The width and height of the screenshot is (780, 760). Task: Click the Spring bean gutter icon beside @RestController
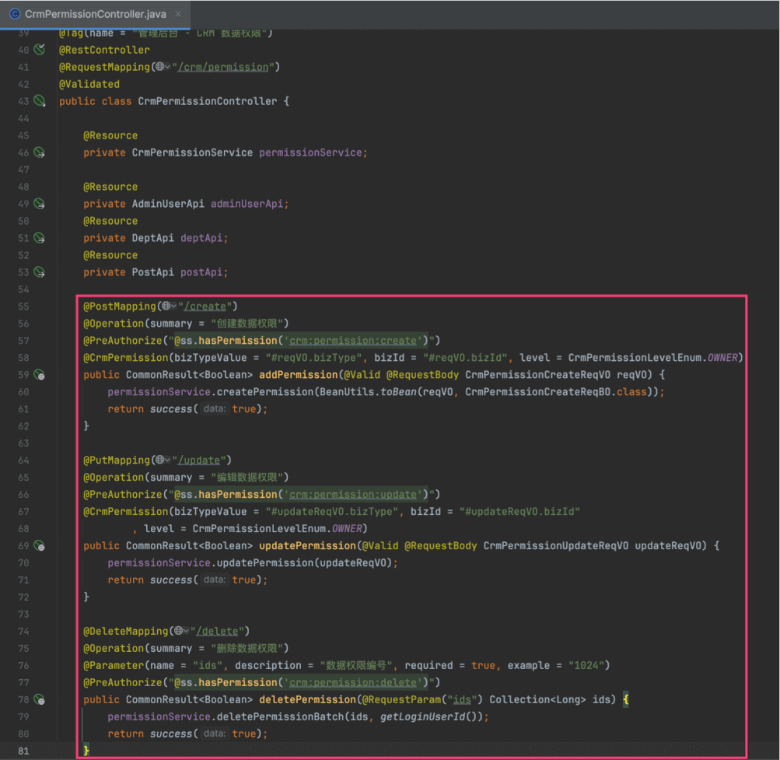pyautogui.click(x=40, y=50)
